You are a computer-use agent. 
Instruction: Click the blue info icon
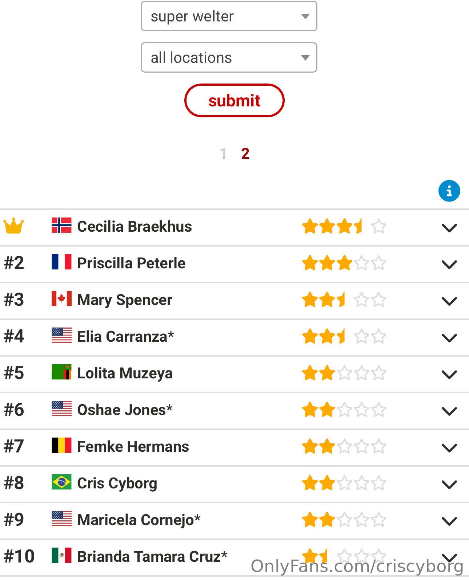point(449,191)
